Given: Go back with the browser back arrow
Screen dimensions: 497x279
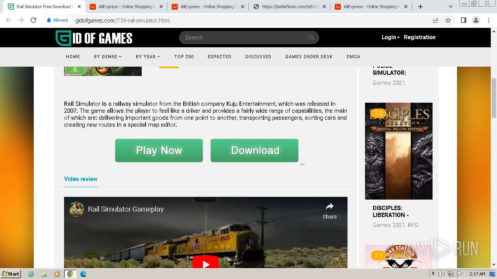Looking at the screenshot, I should pyautogui.click(x=9, y=21).
